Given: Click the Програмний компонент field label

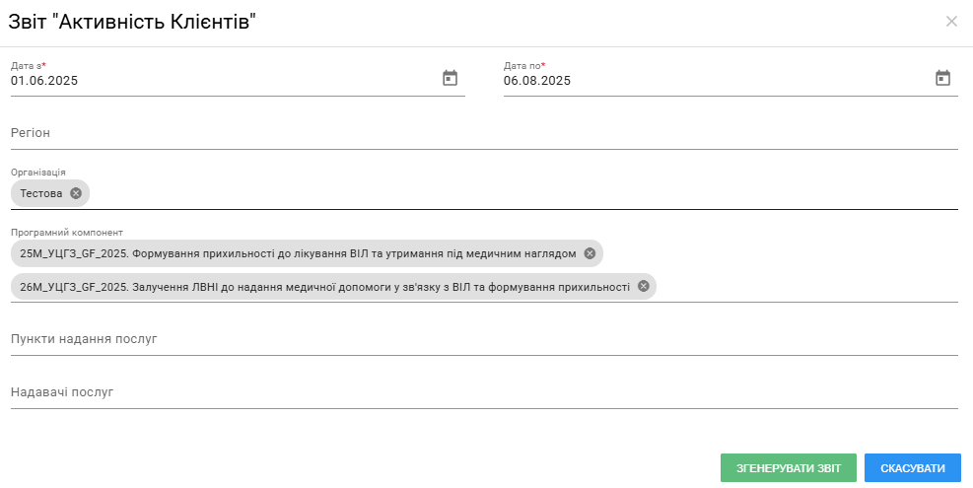Looking at the screenshot, I should 67,233.
